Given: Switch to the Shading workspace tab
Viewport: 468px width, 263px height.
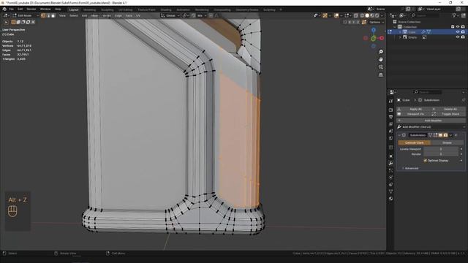Looking at the screenshot, I should point(166,9).
